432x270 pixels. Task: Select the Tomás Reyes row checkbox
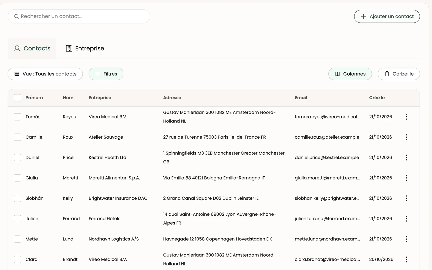tap(18, 117)
